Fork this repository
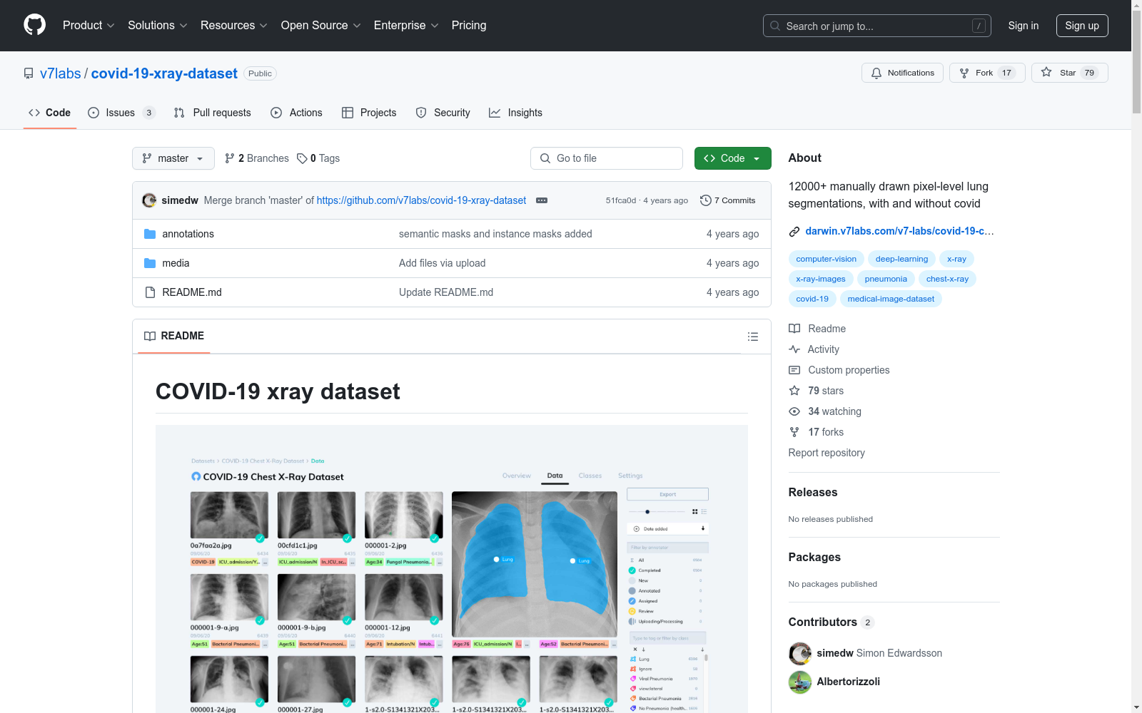Viewport: 1142px width, 713px height. 987,73
